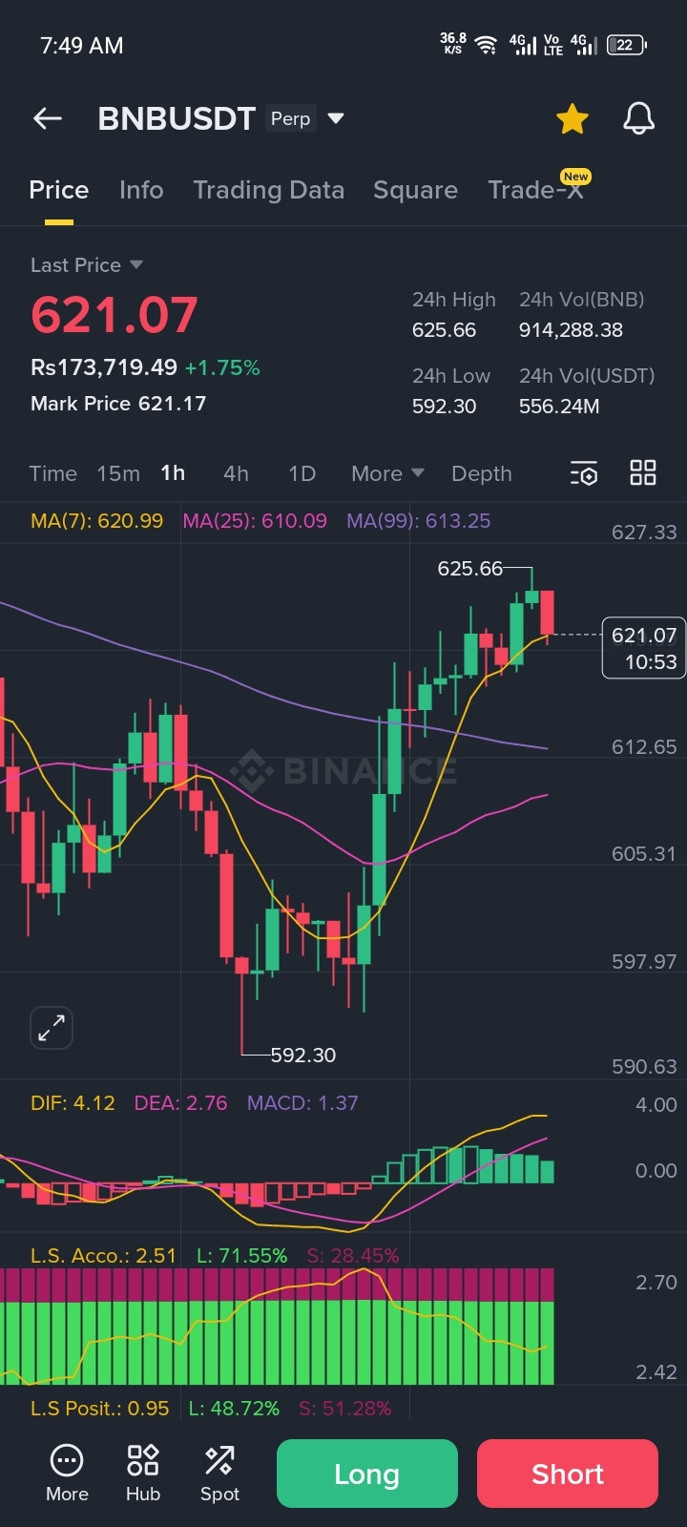The height and width of the screenshot is (1527, 687).
Task: Tap the 612.65 price axis label
Action: [x=644, y=747]
